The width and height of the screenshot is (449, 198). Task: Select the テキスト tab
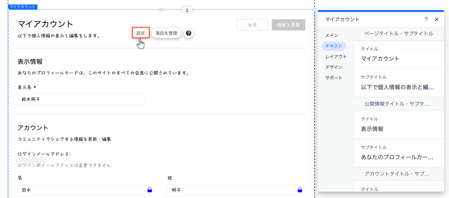(x=334, y=46)
